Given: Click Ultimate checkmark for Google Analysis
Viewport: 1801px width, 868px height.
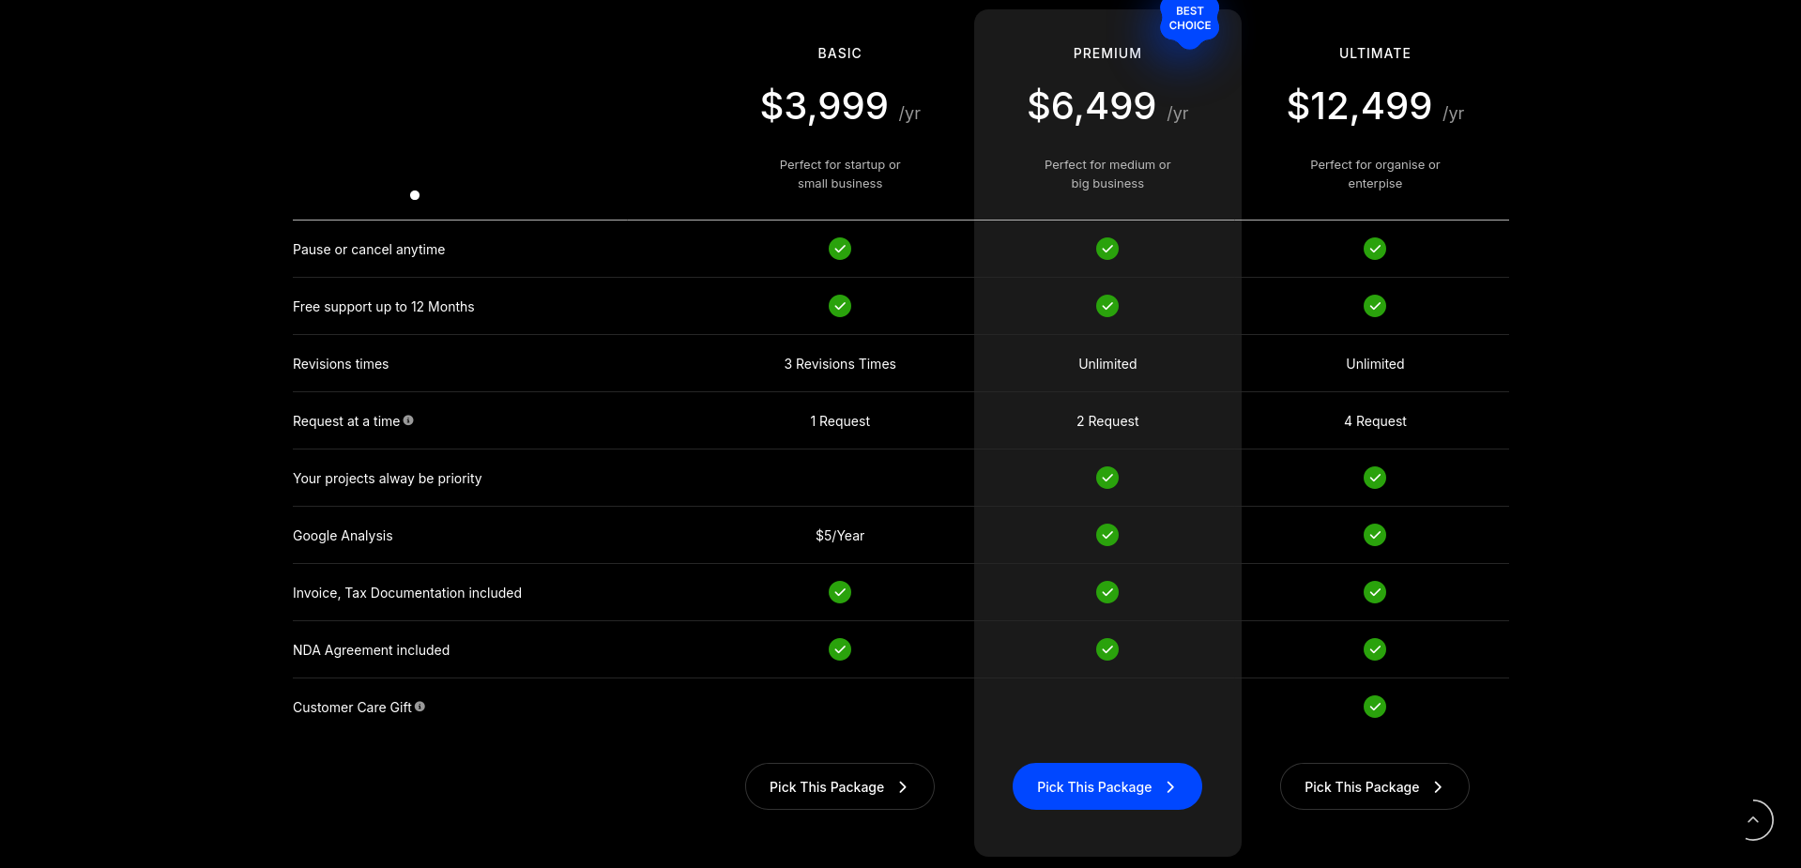Looking at the screenshot, I should [1375, 535].
